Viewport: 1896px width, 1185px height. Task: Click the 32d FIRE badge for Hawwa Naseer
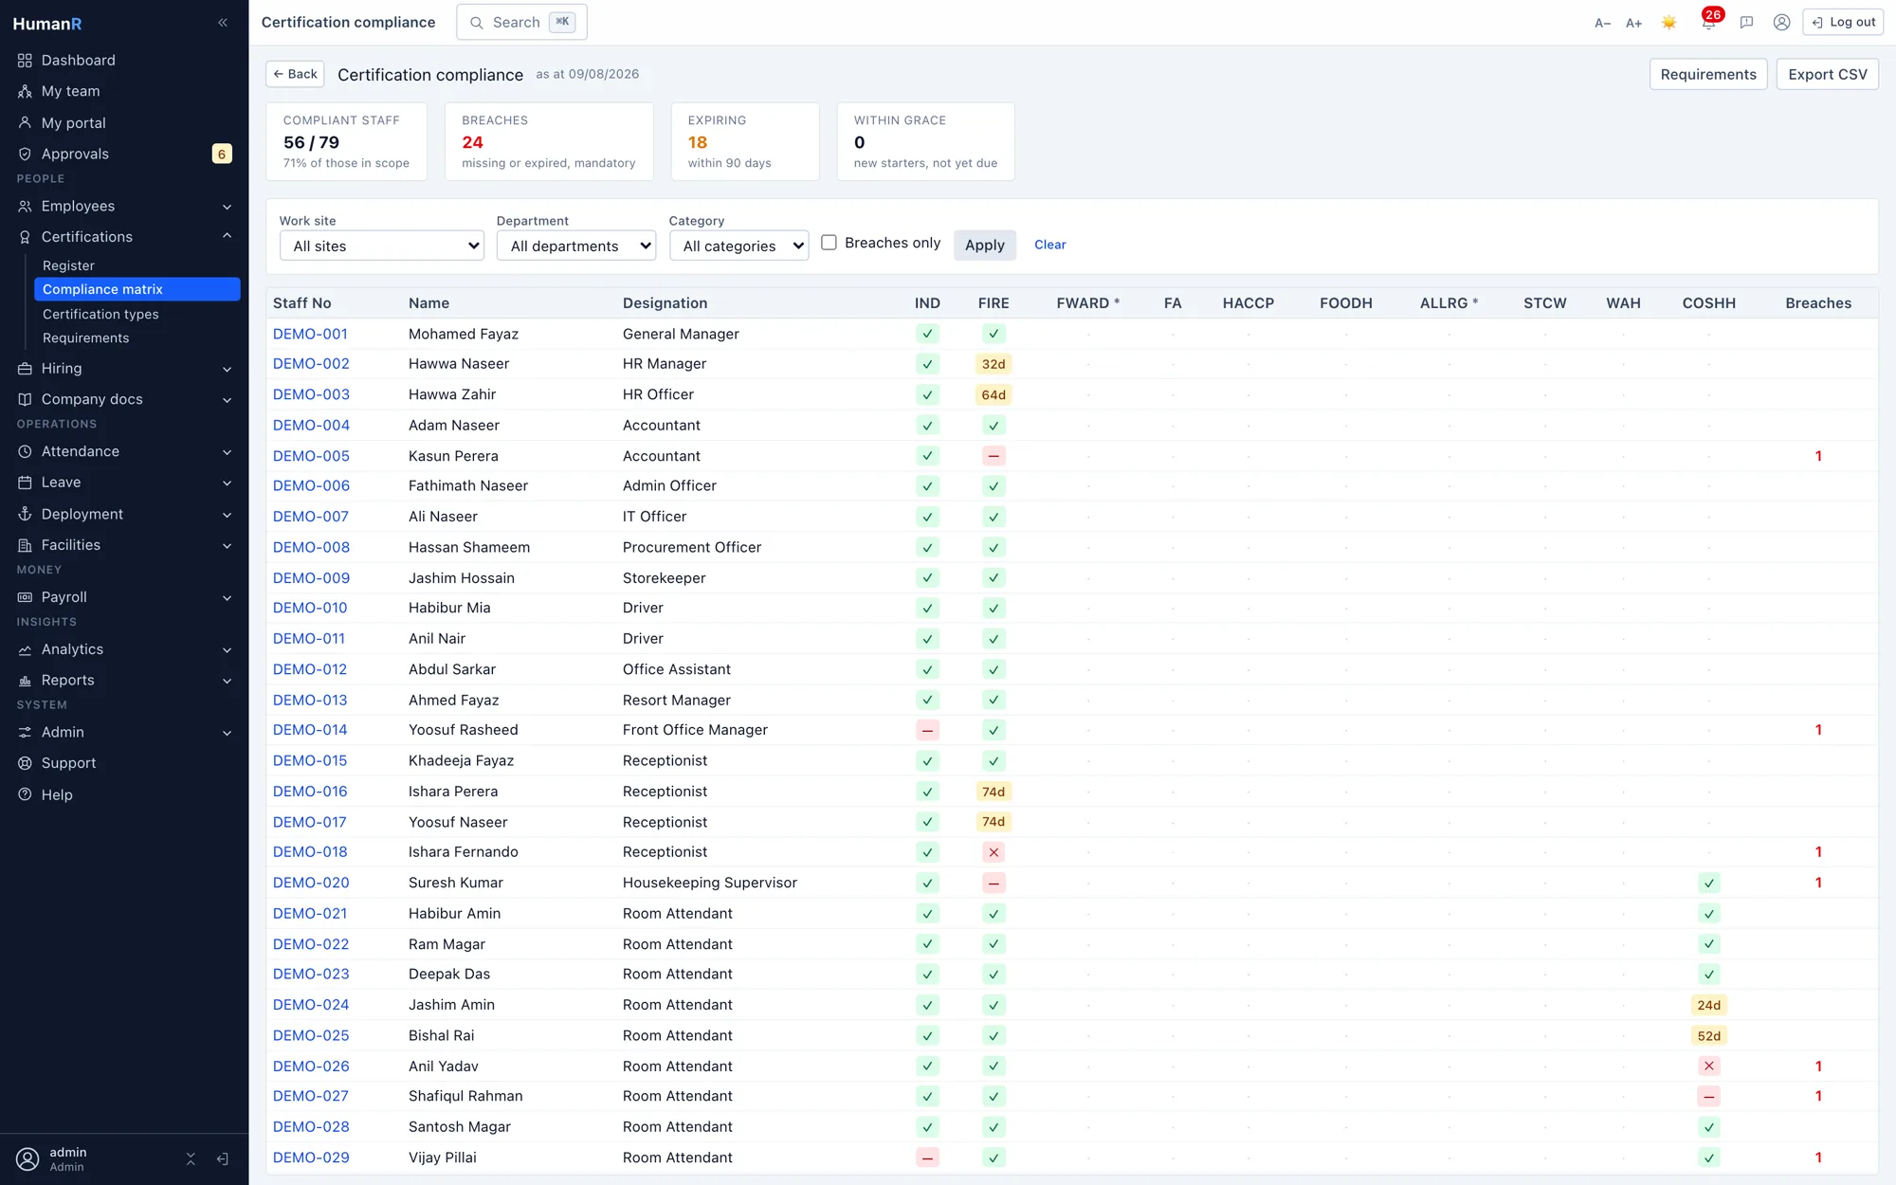tap(993, 364)
